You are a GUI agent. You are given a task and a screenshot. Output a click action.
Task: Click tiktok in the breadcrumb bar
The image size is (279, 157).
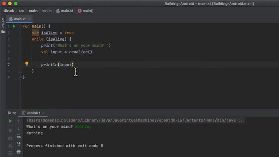pos(9,10)
